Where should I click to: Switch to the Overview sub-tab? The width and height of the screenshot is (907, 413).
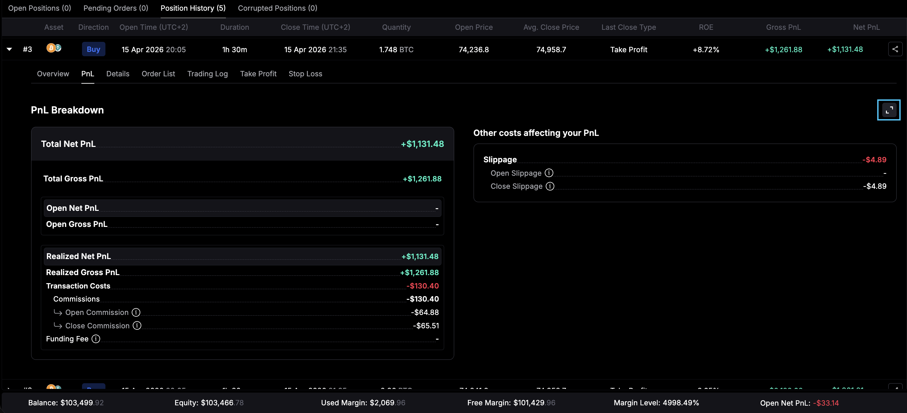pos(53,74)
